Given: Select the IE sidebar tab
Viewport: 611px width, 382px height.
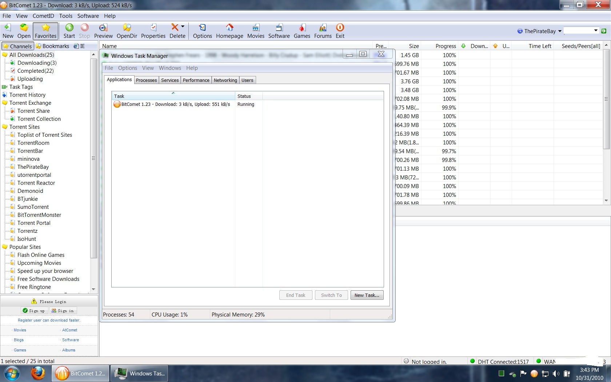Looking at the screenshot, I should pyautogui.click(x=79, y=46).
